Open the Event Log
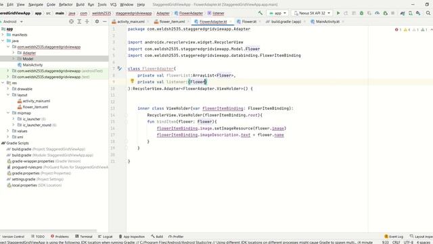 point(394,237)
